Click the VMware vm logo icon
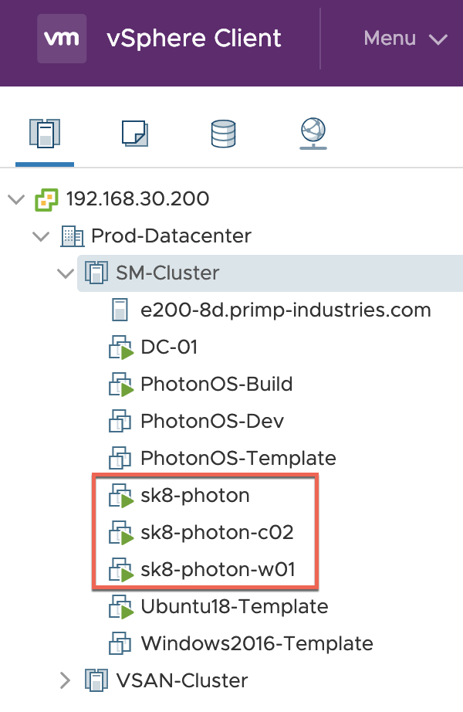The height and width of the screenshot is (712, 463). (62, 38)
